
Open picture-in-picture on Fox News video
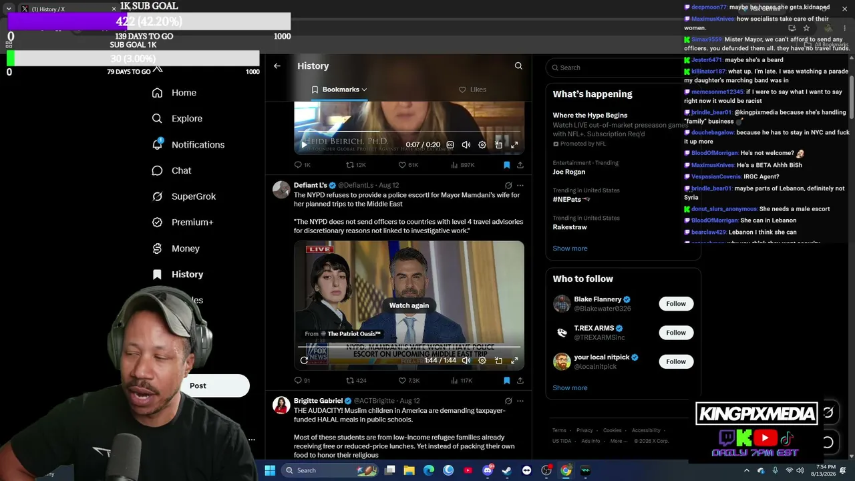click(x=498, y=360)
